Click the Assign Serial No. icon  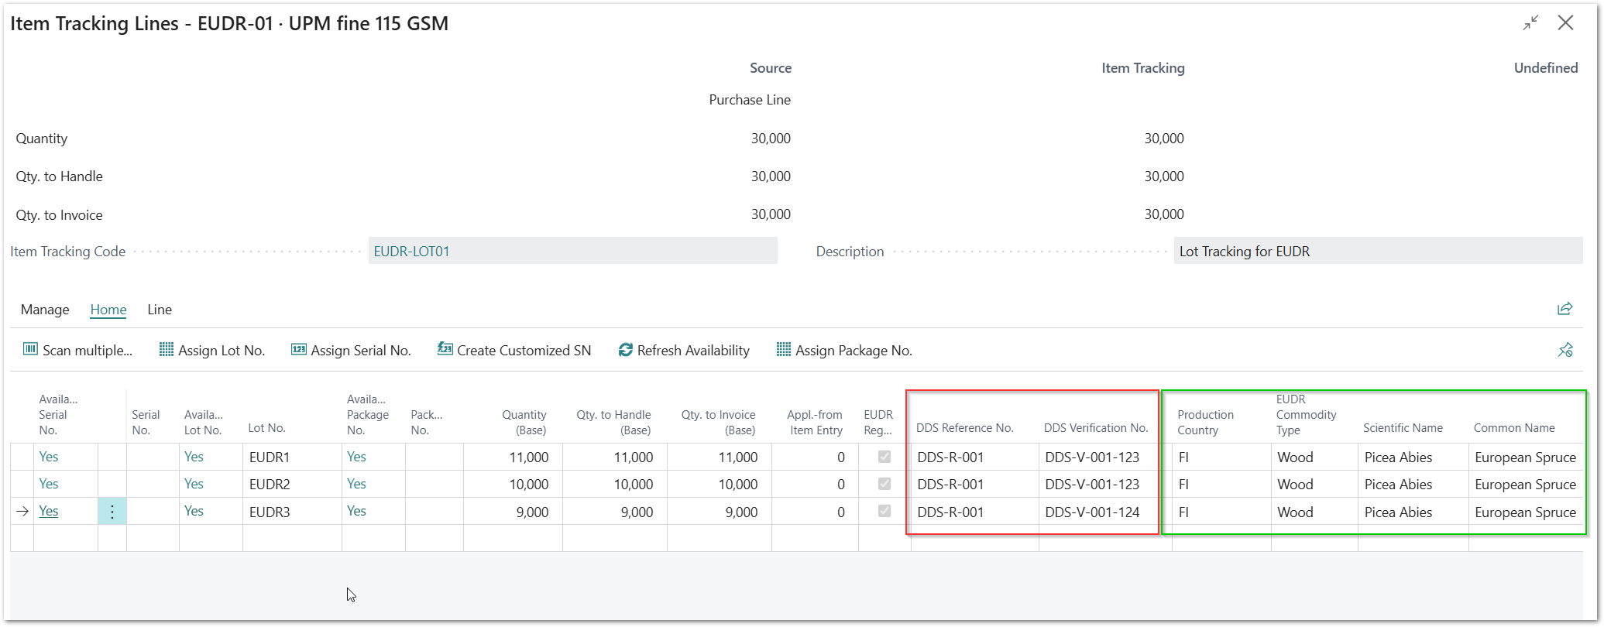tap(298, 350)
